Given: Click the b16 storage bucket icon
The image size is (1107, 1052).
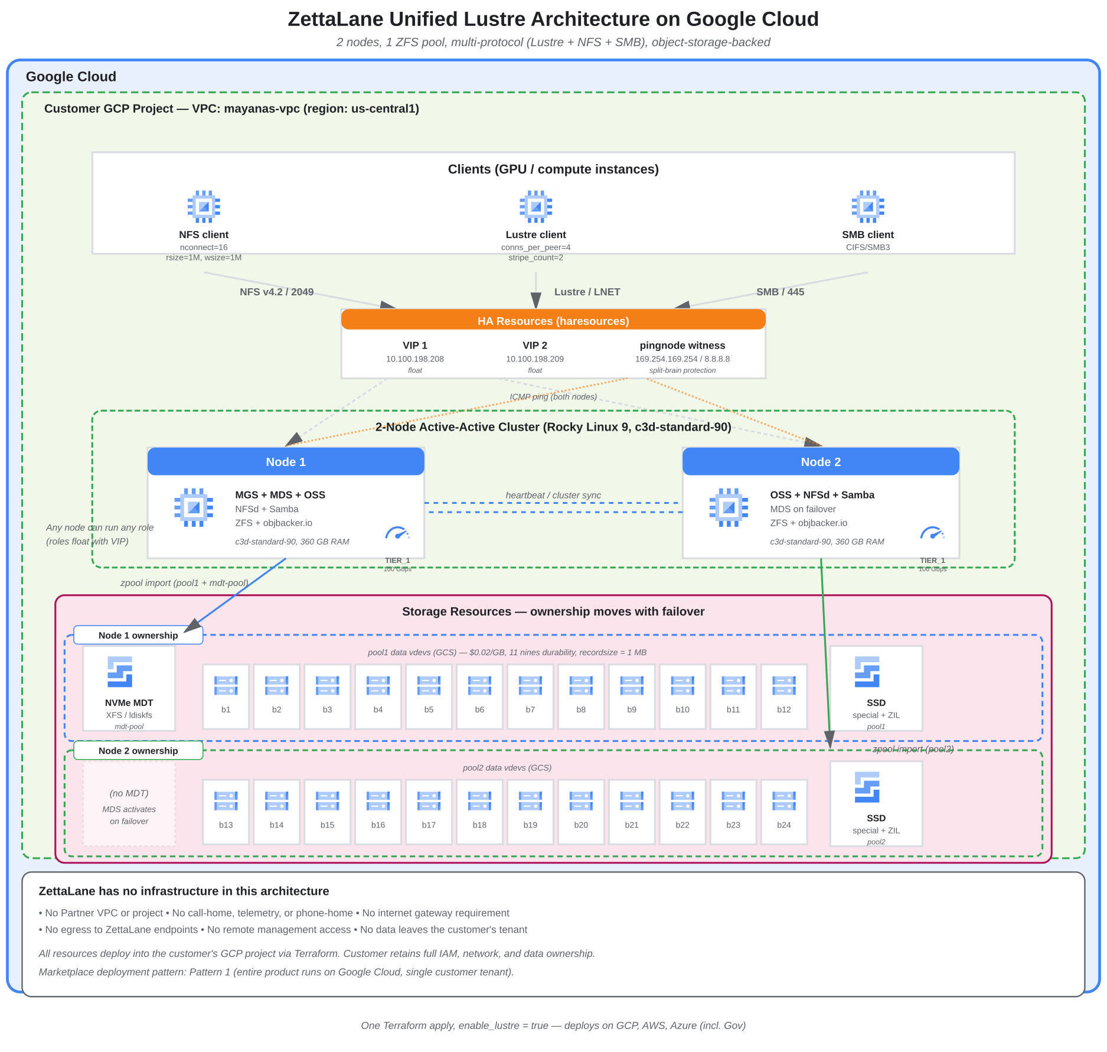Looking at the screenshot, I should pyautogui.click(x=378, y=800).
